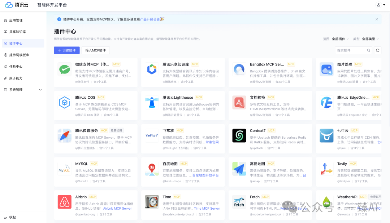The height and width of the screenshot is (223, 390).
Task: Click the 接入MCP插件 button
Action: pos(95,50)
